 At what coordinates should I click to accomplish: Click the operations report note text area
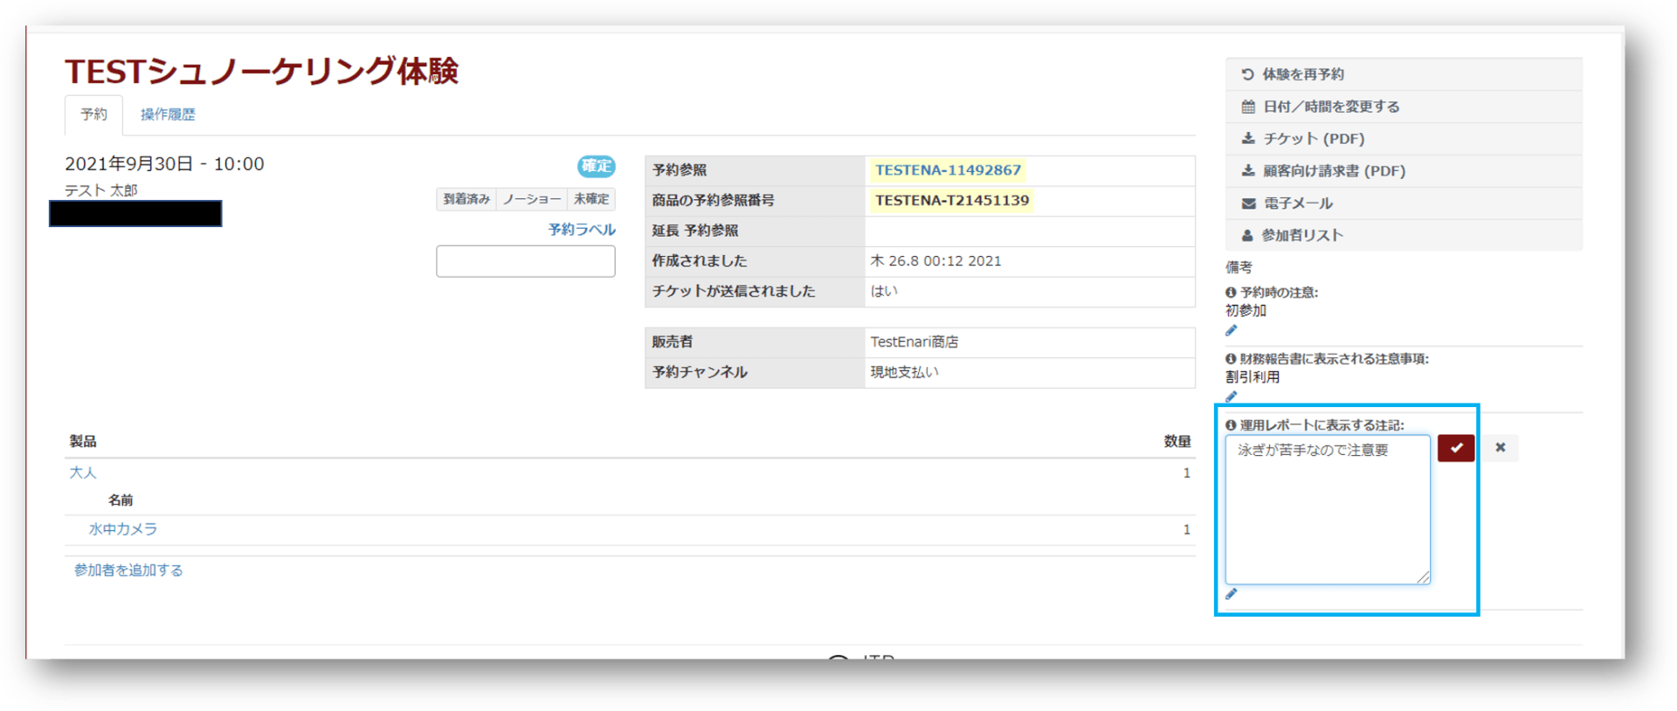1327,510
